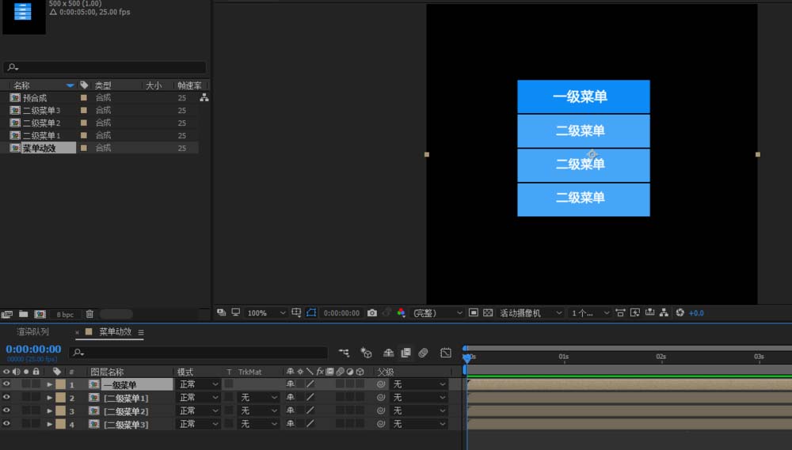Expand the 二级菜单1 layer properties
This screenshot has height=450, width=792.
[49, 398]
